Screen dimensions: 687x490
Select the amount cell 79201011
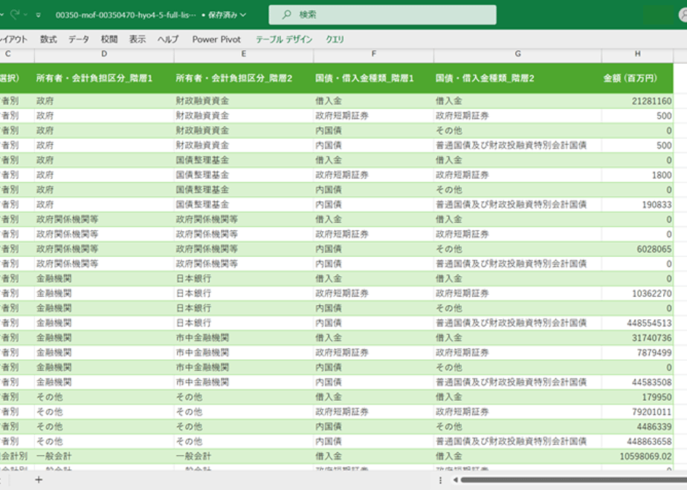[x=637, y=412]
